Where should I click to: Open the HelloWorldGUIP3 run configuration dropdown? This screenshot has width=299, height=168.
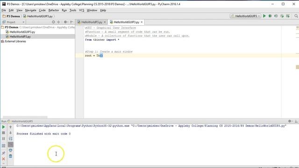point(245,16)
